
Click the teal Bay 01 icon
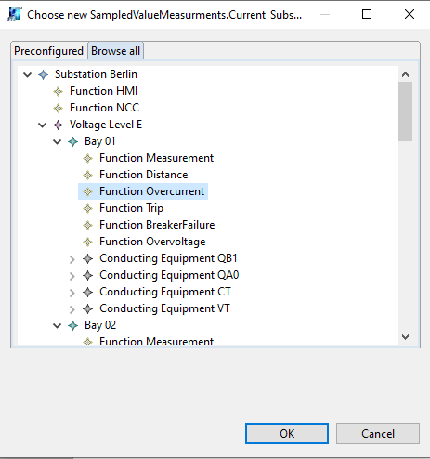coord(73,142)
